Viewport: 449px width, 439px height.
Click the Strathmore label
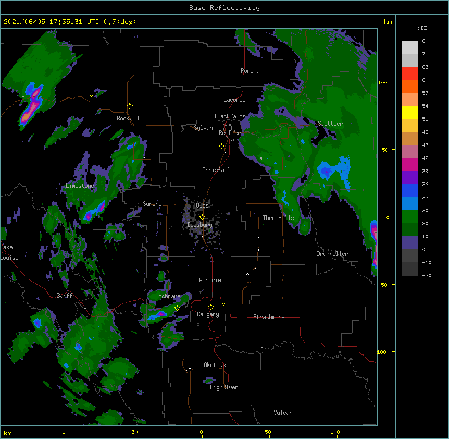click(x=269, y=317)
